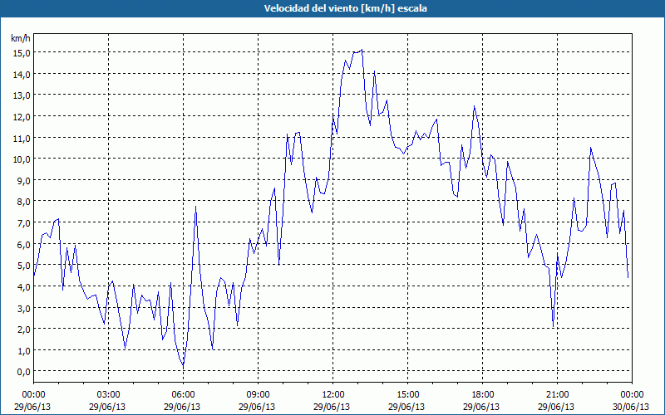Click the 0,0 y-axis label
Screen dimensions: 665x415
coord(23,372)
